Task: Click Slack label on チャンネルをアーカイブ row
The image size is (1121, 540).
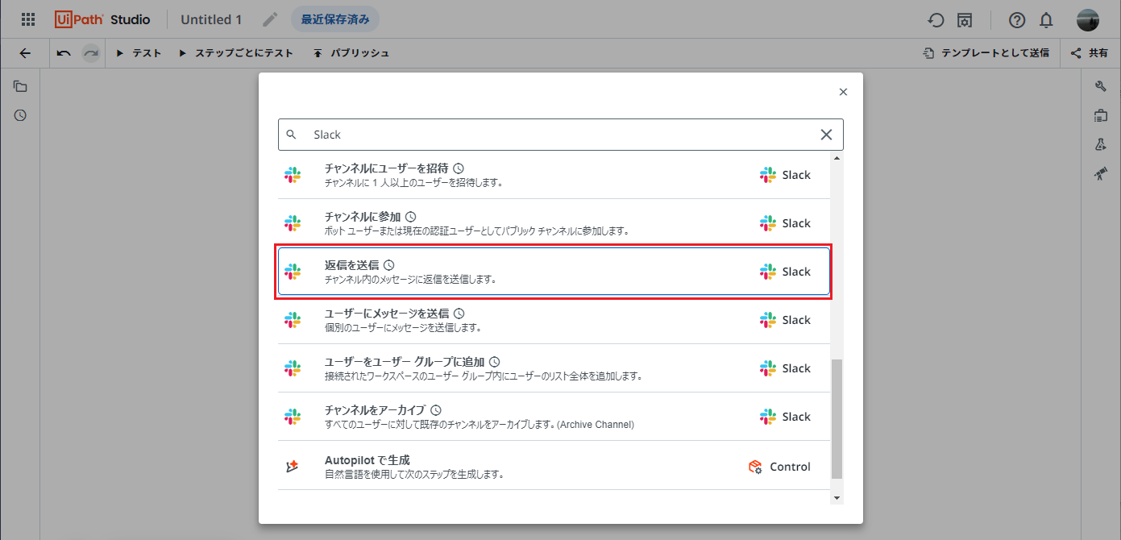Action: point(796,417)
